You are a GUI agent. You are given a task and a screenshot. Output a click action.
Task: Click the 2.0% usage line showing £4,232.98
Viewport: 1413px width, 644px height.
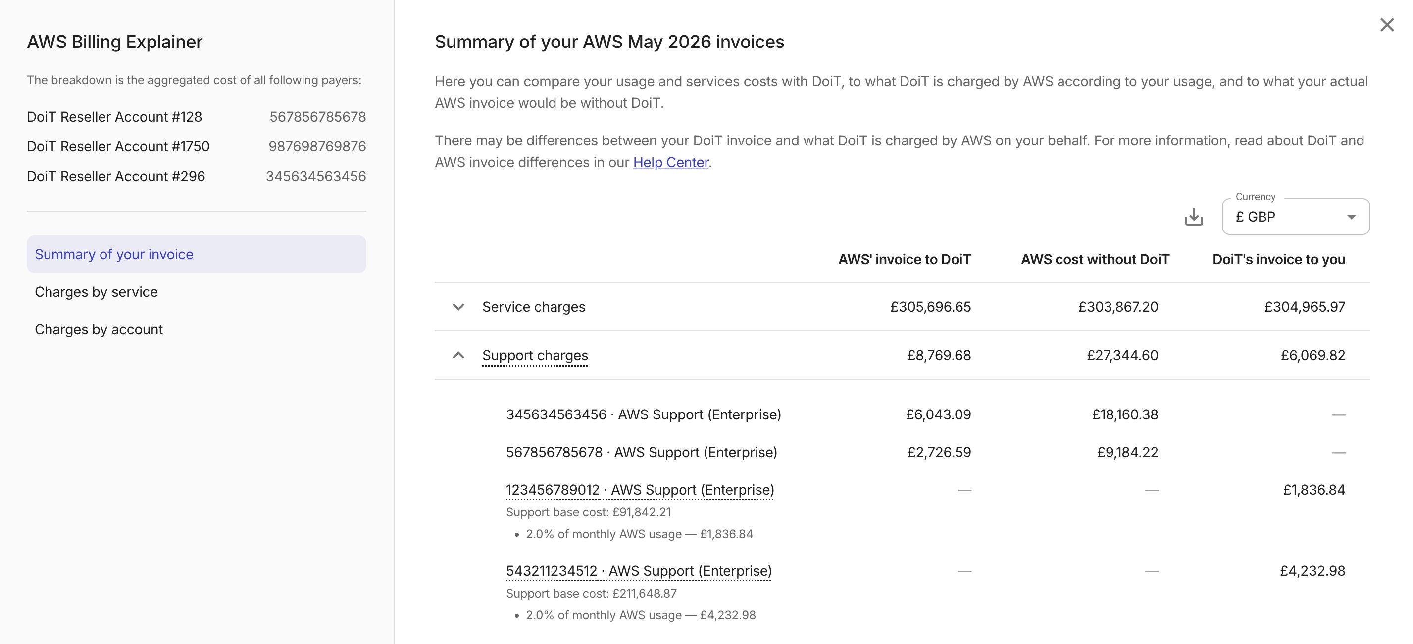640,615
